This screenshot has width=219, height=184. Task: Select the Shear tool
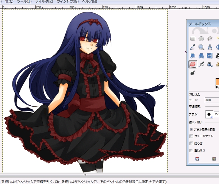tap(193, 56)
